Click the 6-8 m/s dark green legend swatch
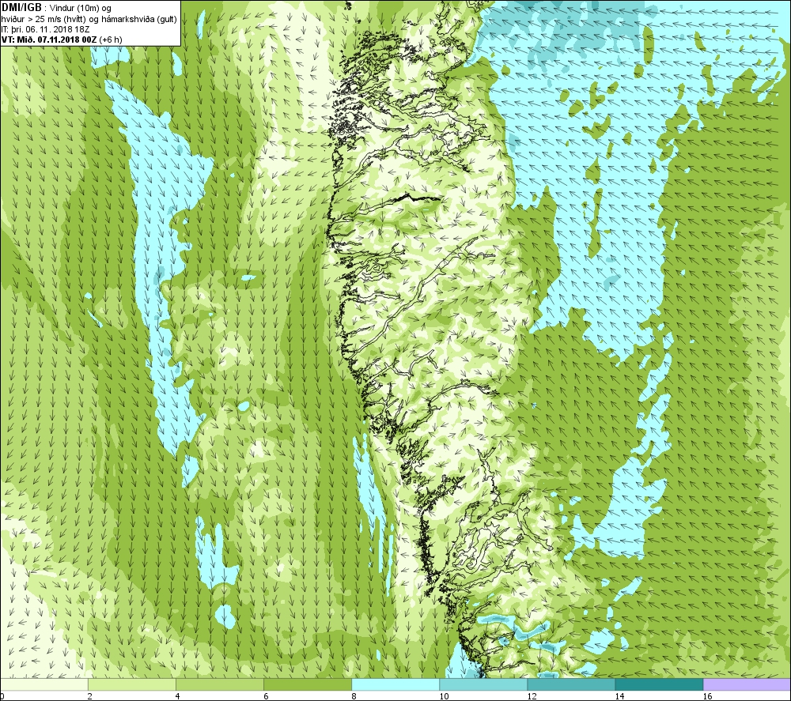Image resolution: width=791 pixels, height=701 pixels. pos(308,684)
